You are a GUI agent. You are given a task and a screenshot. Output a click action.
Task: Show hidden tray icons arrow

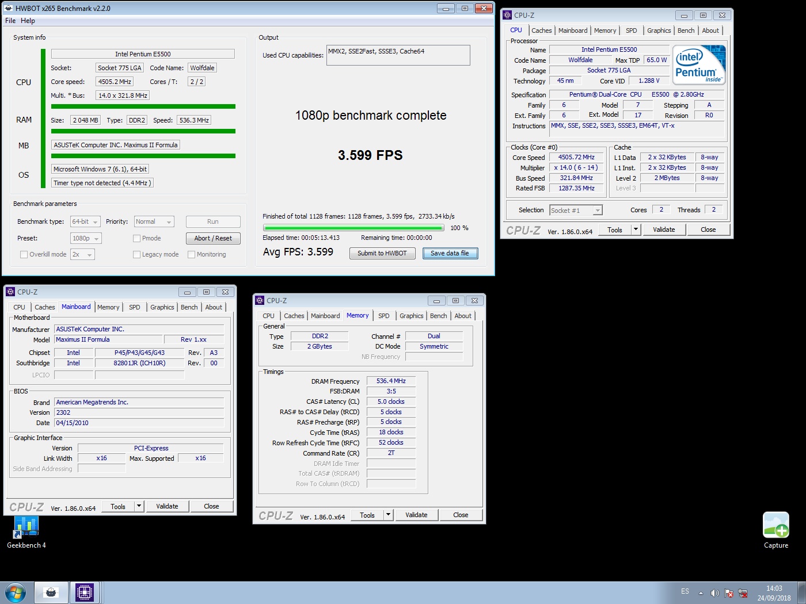[x=701, y=593]
